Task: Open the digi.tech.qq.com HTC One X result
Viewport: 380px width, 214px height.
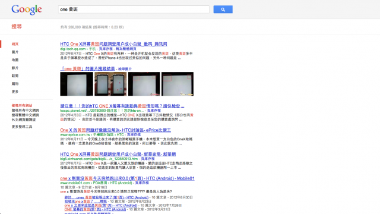Action: [113, 44]
